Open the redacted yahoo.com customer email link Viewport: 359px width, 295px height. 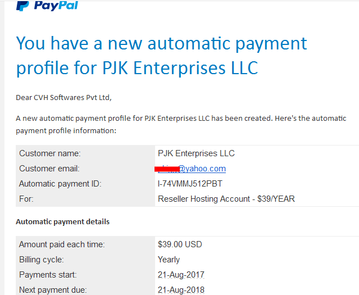(x=192, y=169)
